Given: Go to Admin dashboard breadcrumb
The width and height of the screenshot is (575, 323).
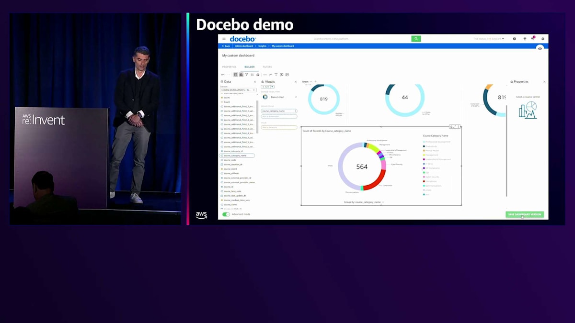Looking at the screenshot, I should 244,46.
